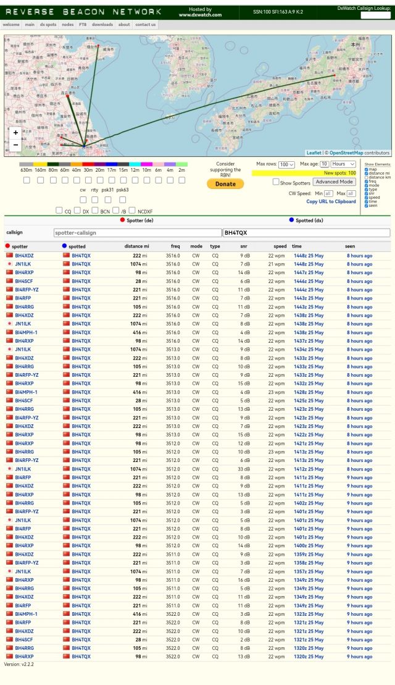Zoom in on the map
Screen dimensions: 395x685
[15, 132]
